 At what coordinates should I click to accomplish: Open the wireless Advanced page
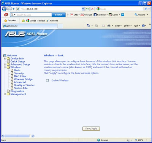pos(20,82)
